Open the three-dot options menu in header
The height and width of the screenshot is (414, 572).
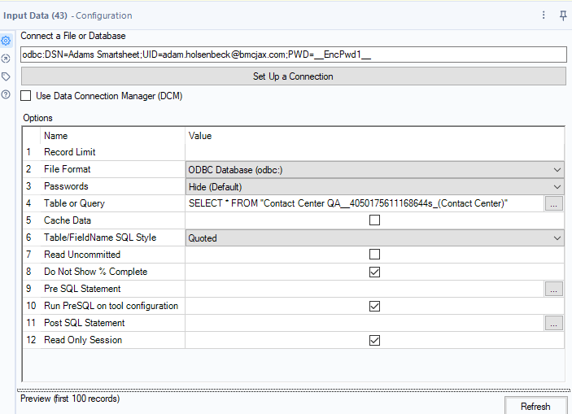(x=544, y=15)
